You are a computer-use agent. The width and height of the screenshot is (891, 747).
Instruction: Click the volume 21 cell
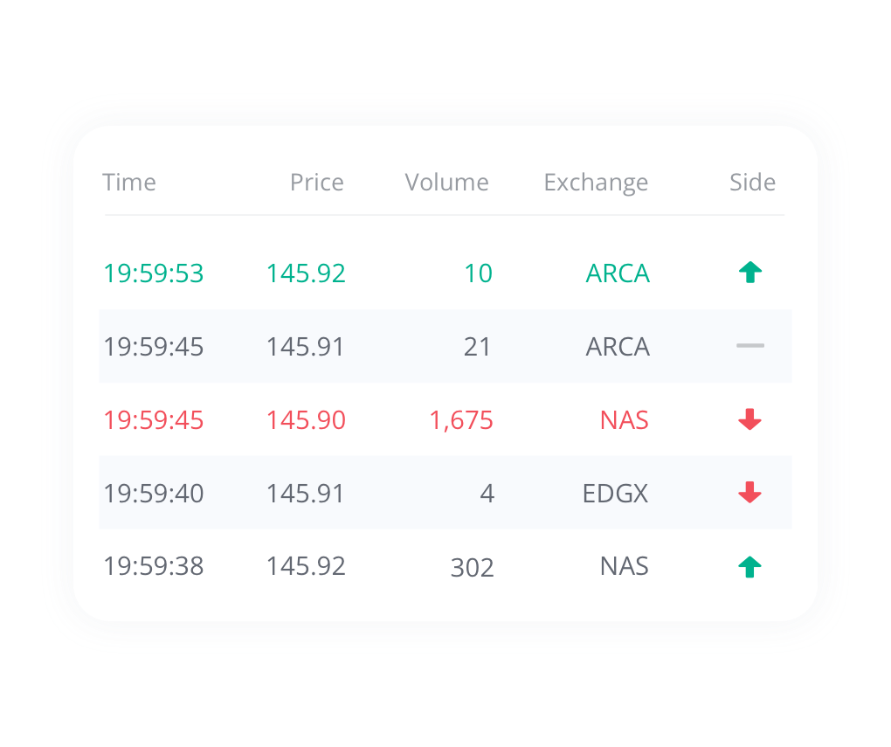[477, 347]
